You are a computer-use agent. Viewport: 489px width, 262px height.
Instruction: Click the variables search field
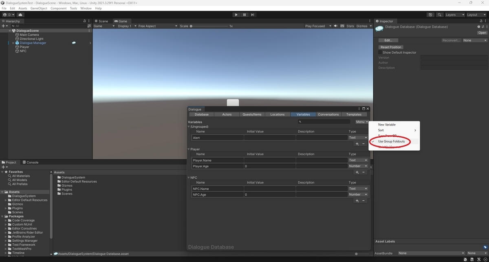(324, 122)
